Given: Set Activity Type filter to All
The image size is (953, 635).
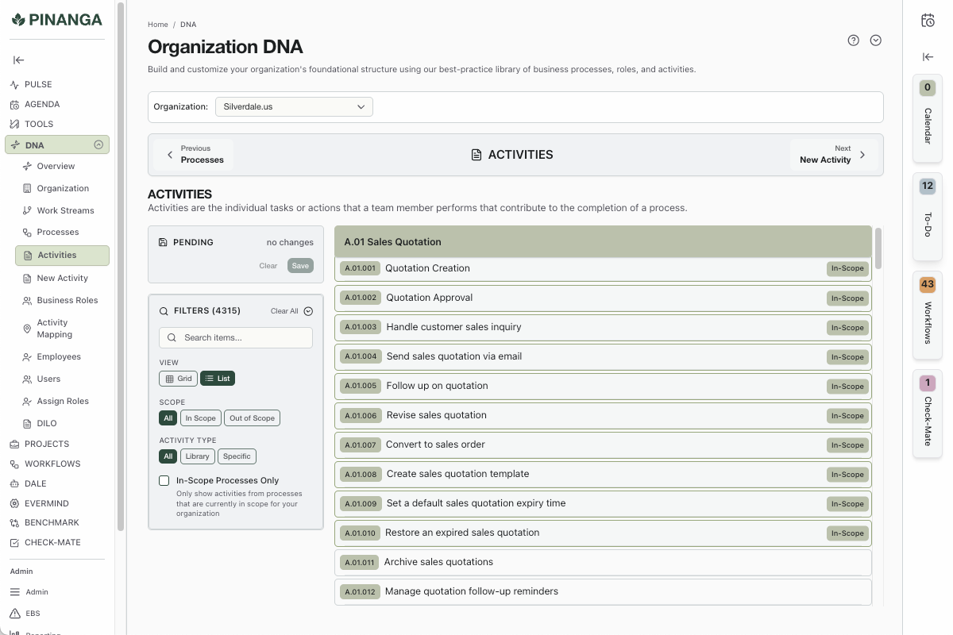Looking at the screenshot, I should point(168,456).
